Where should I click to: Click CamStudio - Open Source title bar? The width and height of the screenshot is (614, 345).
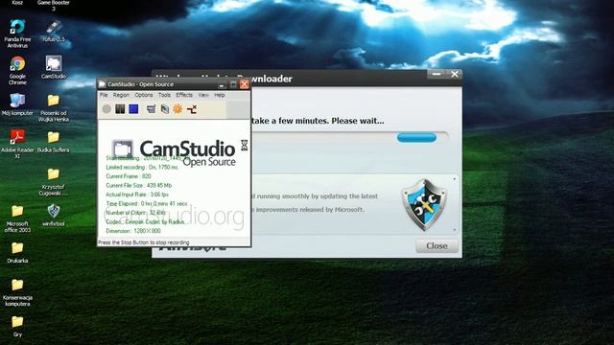click(173, 84)
